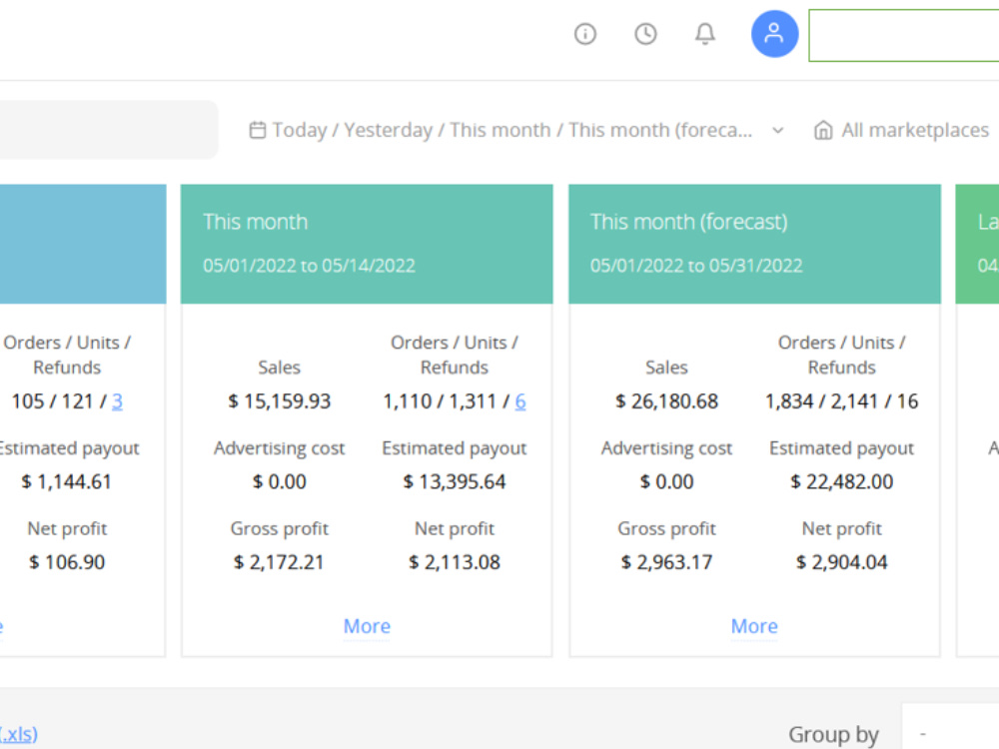
Task: Open the clock history icon
Action: [x=645, y=34]
